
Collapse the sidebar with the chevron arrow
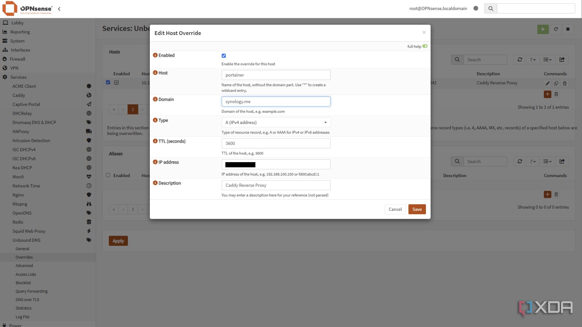pos(59,9)
